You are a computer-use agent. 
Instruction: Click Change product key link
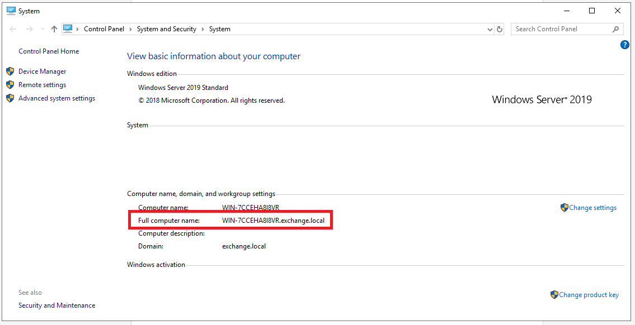[x=589, y=295]
